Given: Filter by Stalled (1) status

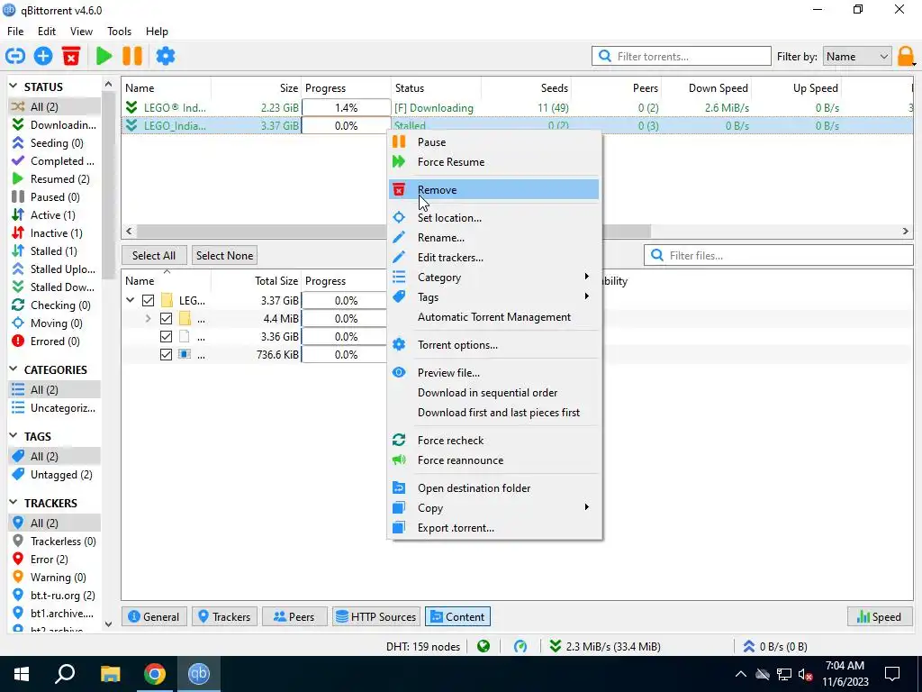Looking at the screenshot, I should click(53, 250).
